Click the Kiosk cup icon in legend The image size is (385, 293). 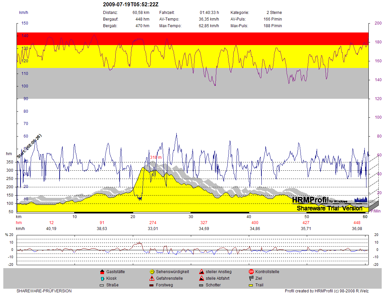click(x=102, y=278)
